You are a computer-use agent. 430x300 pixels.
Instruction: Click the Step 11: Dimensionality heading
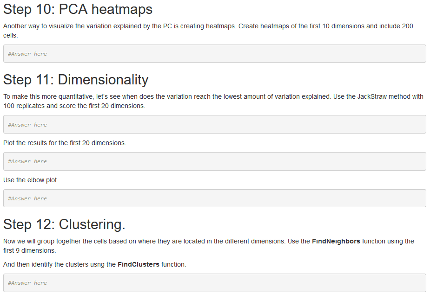pyautogui.click(x=76, y=80)
